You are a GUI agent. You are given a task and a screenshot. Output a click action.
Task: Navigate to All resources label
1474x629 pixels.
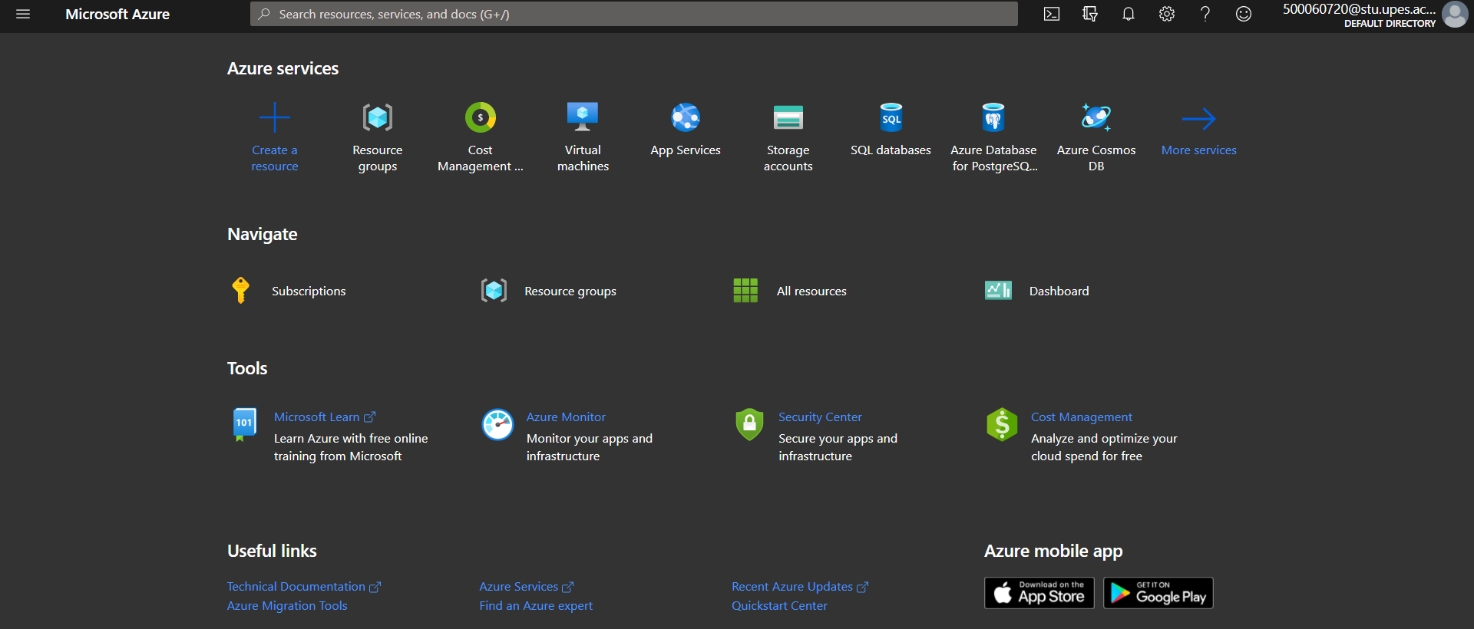click(x=811, y=291)
